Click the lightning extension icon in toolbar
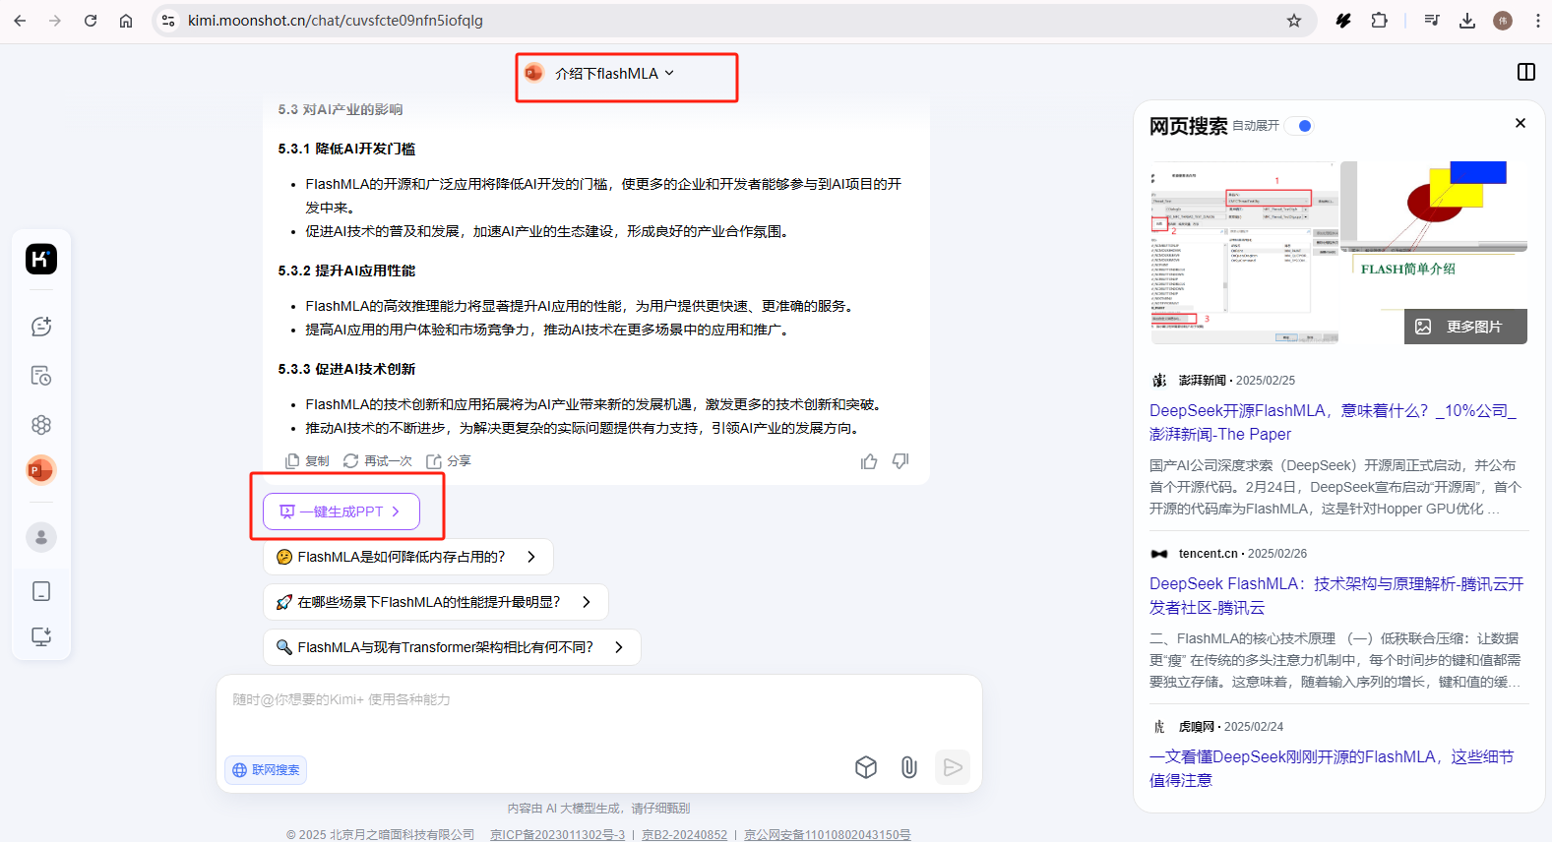 1343,21
